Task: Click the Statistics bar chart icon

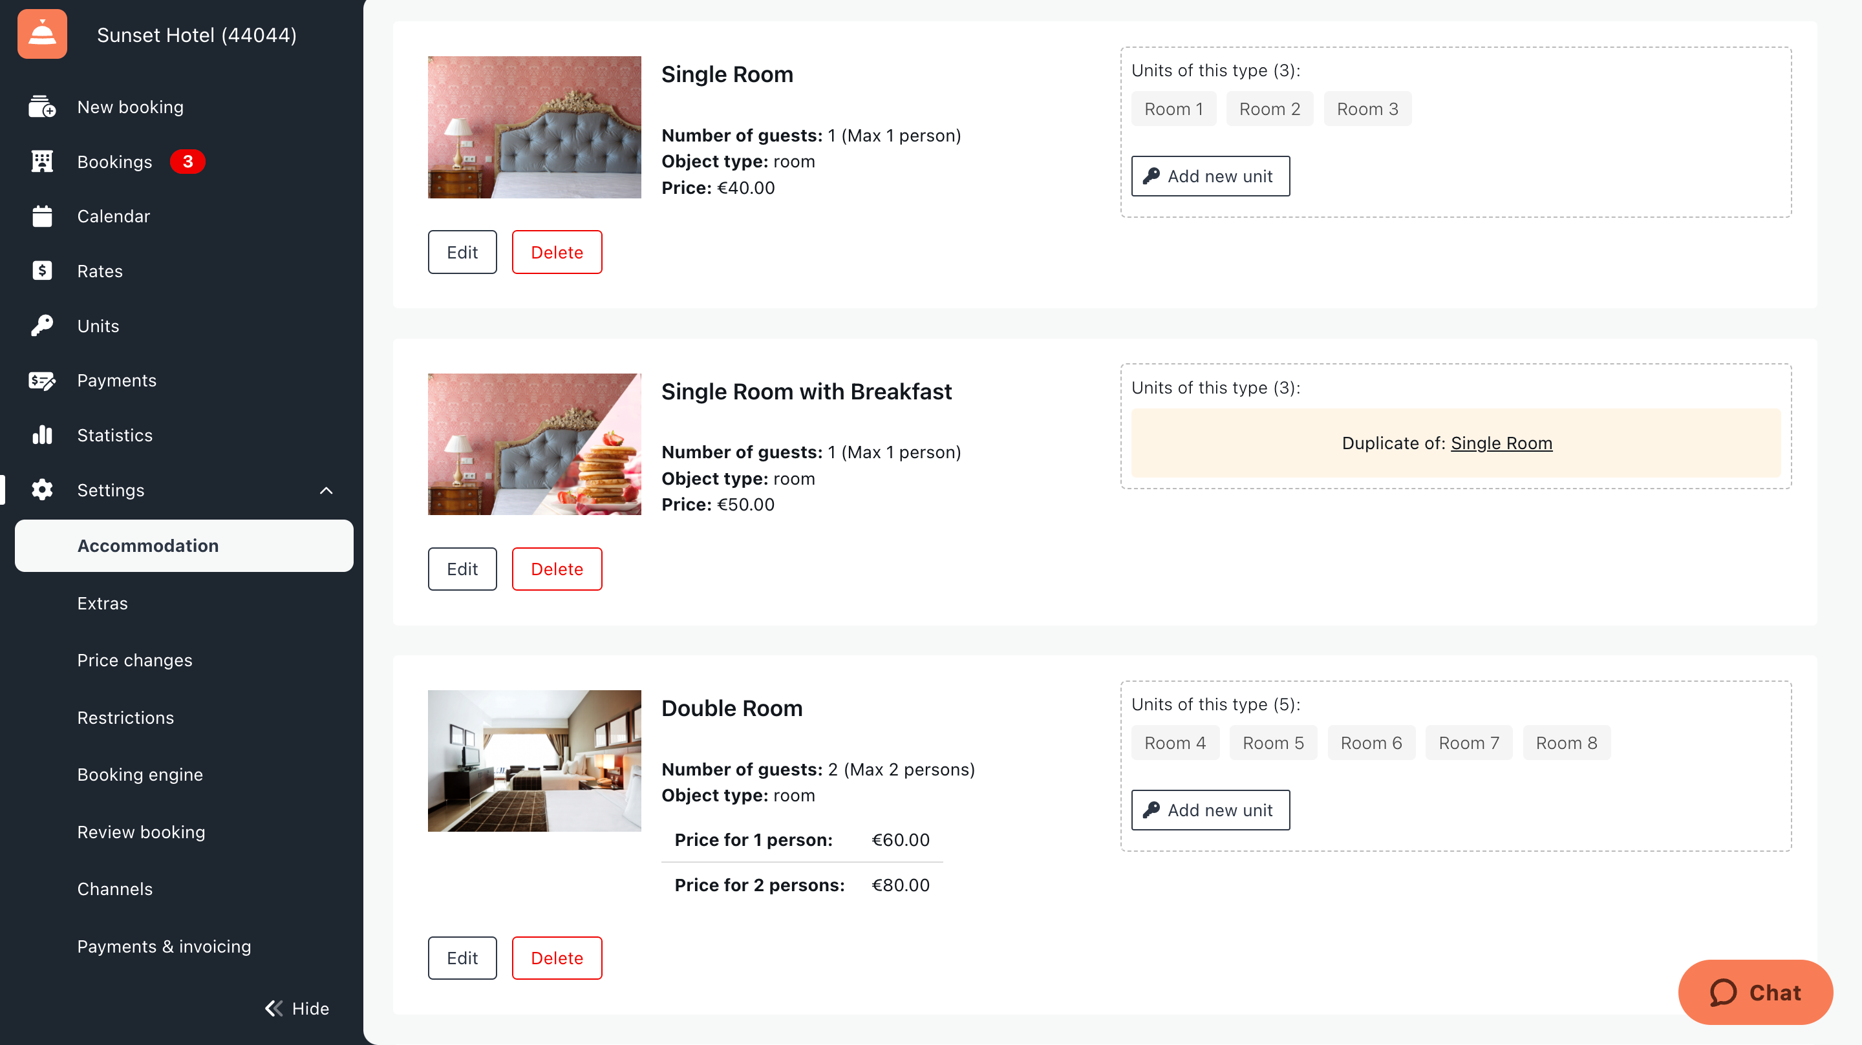Action: pyautogui.click(x=42, y=435)
